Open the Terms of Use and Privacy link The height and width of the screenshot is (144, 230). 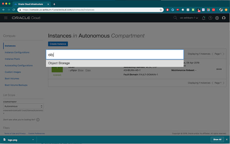(x=14, y=133)
